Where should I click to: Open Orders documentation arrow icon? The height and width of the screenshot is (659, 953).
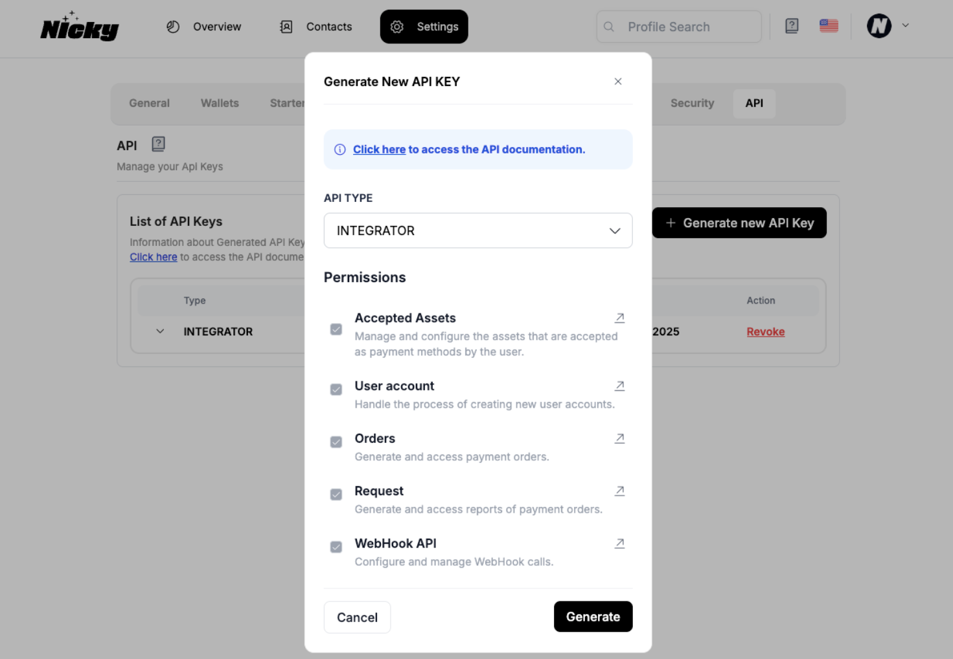tap(619, 438)
